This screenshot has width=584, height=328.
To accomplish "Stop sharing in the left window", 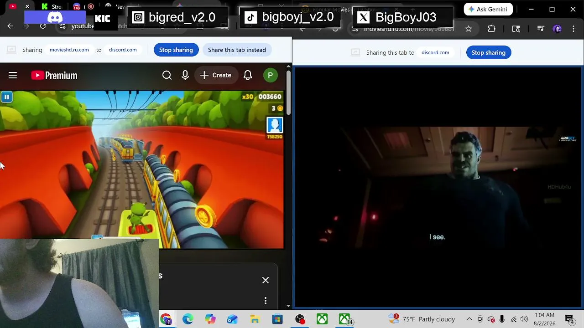I will tap(176, 50).
